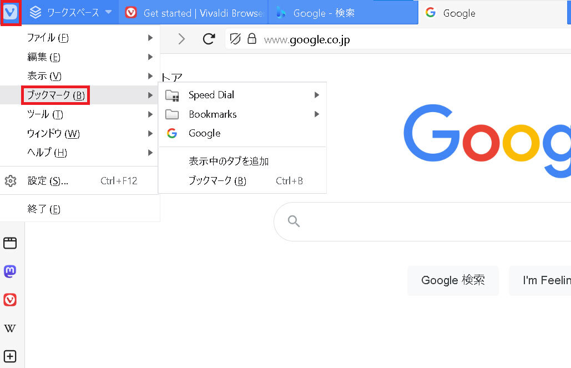Click the reload page icon
Viewport: 571px width, 368px height.
(209, 39)
